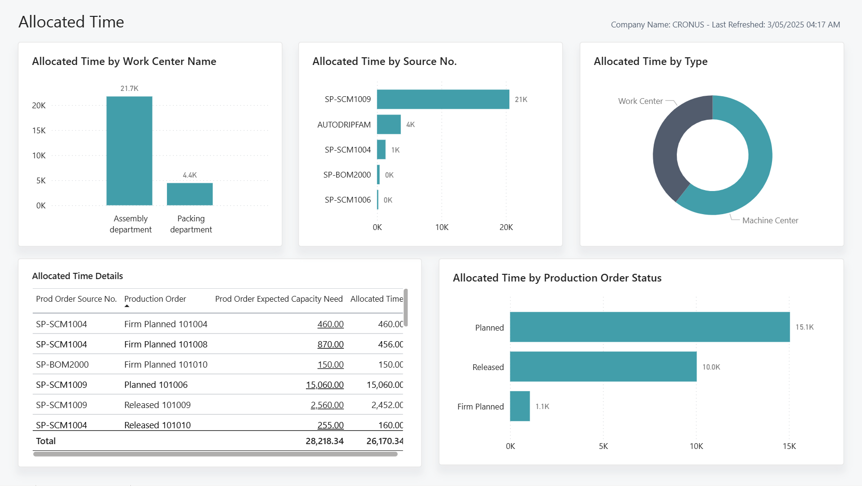Select the Firm Planned status bar
This screenshot has height=486, width=862.
coord(520,406)
